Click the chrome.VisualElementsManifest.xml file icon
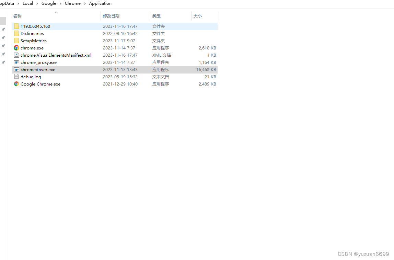Screen dimensions: 394x260 point(16,55)
